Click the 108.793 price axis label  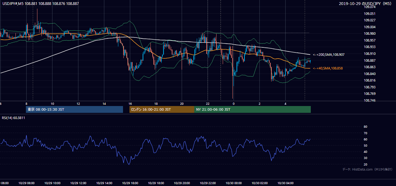coord(369,87)
